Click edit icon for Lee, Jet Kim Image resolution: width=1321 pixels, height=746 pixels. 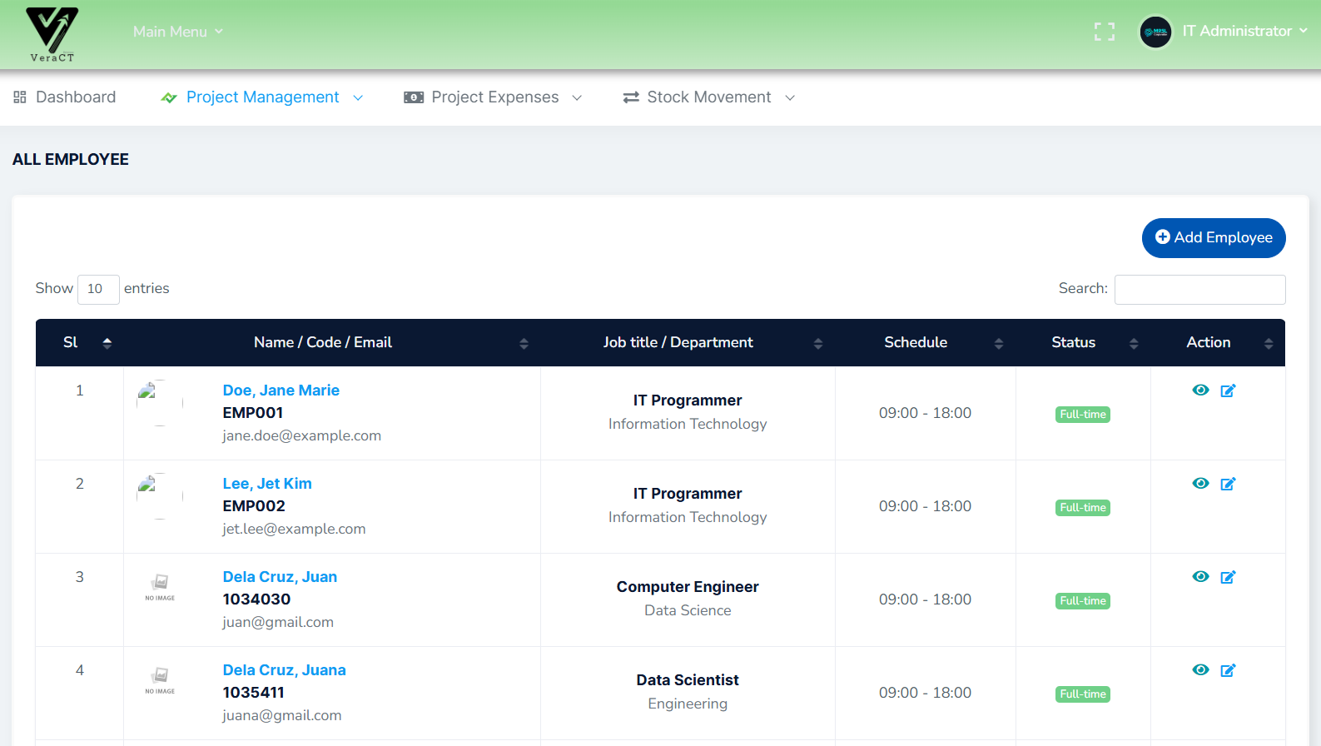tap(1228, 484)
